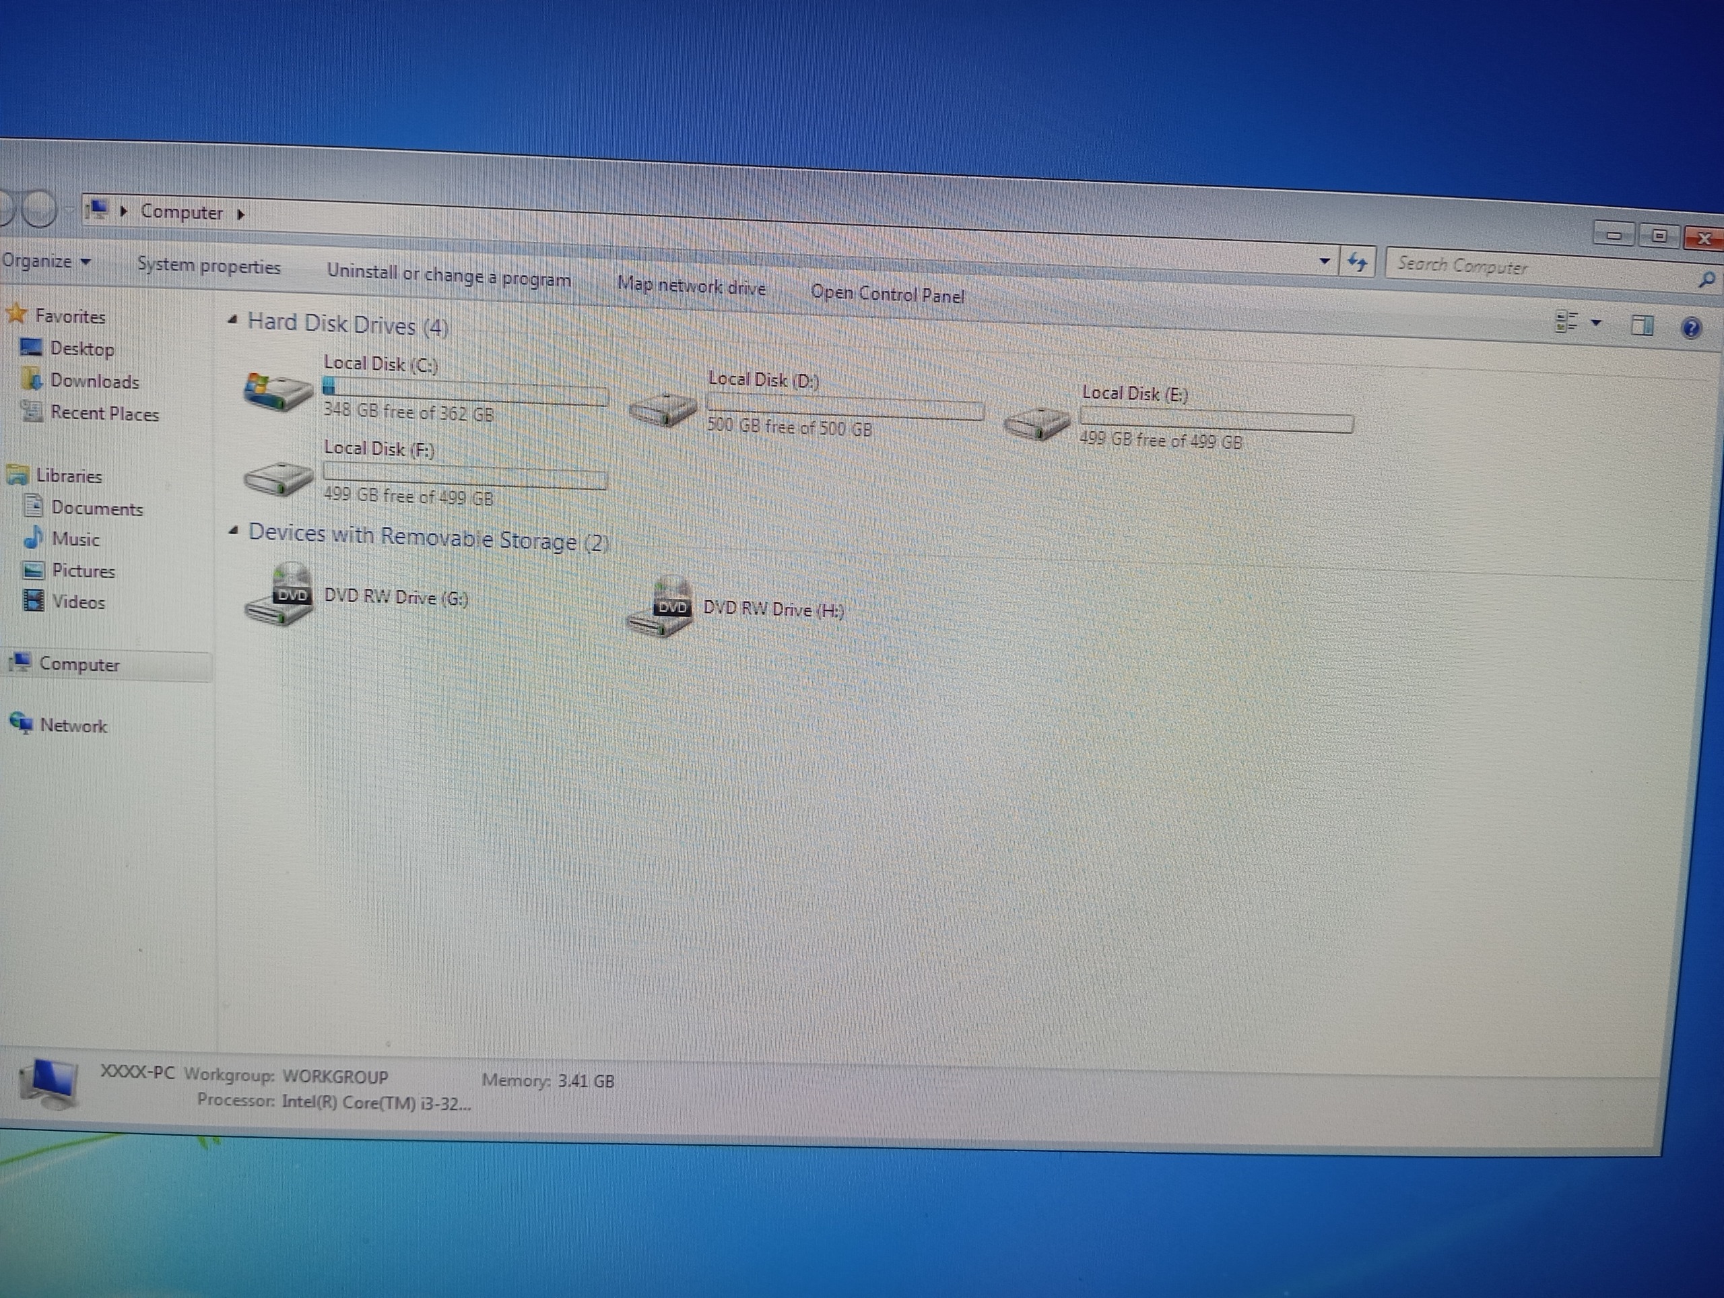Click the Desktop icon in Favorites
Viewport: 1724px width, 1298px height.
pos(32,346)
